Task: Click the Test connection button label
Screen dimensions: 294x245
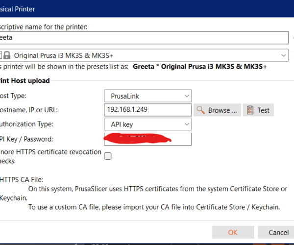Action: click(x=263, y=110)
